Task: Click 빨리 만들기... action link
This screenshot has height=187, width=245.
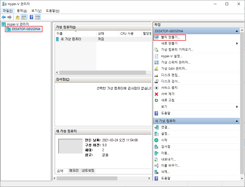Action: point(170,37)
